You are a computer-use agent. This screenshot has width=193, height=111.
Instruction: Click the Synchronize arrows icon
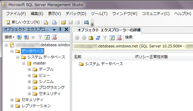click(x=98, y=38)
